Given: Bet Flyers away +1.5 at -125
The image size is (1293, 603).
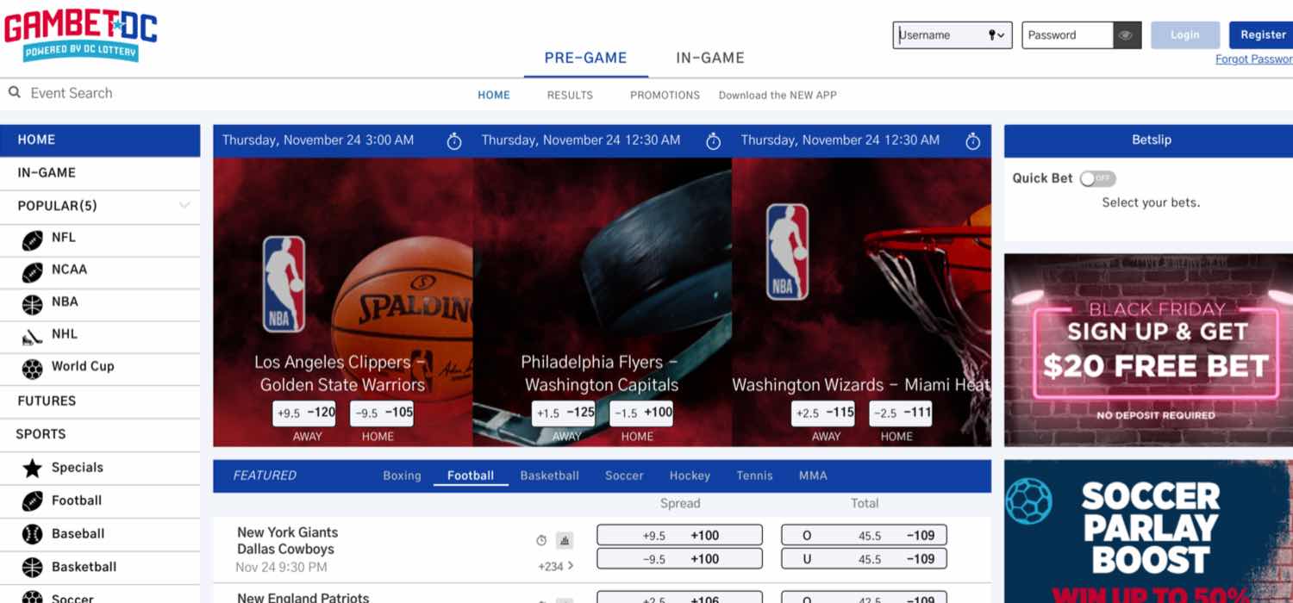Looking at the screenshot, I should tap(564, 413).
